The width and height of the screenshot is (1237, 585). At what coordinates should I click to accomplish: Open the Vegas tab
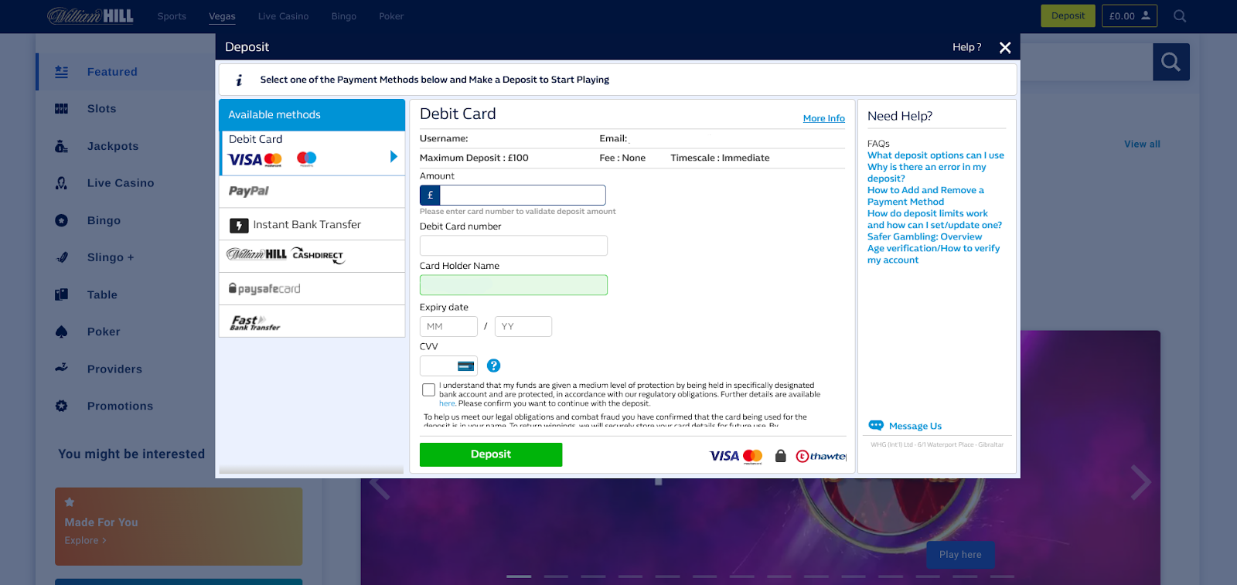(x=222, y=16)
